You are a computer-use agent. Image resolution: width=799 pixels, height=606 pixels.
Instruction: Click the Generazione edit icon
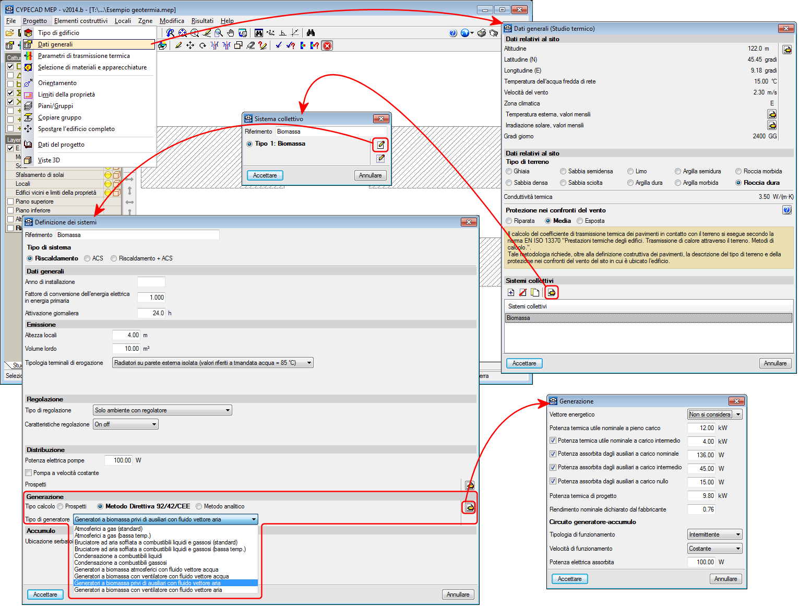coord(470,507)
